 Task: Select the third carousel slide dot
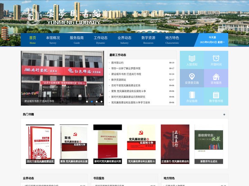96,102
